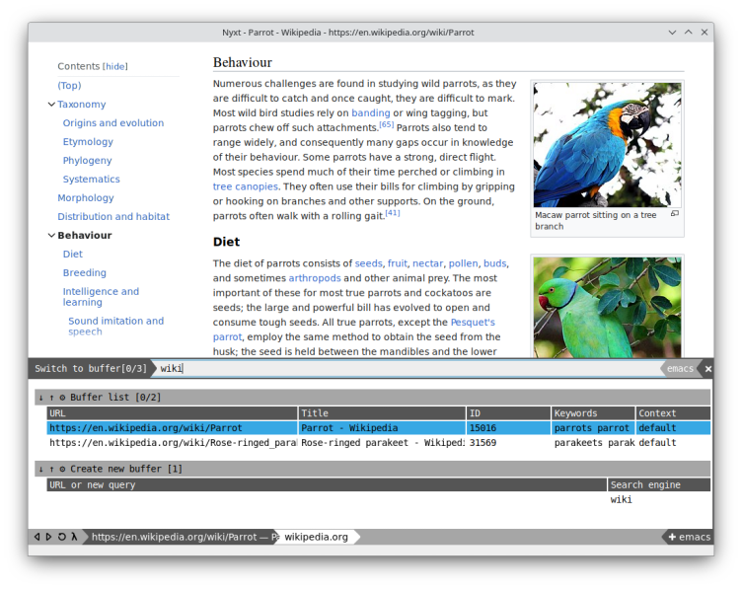Click the circle toggle icon in Create new buffer header
This screenshot has width=742, height=589.
point(62,470)
